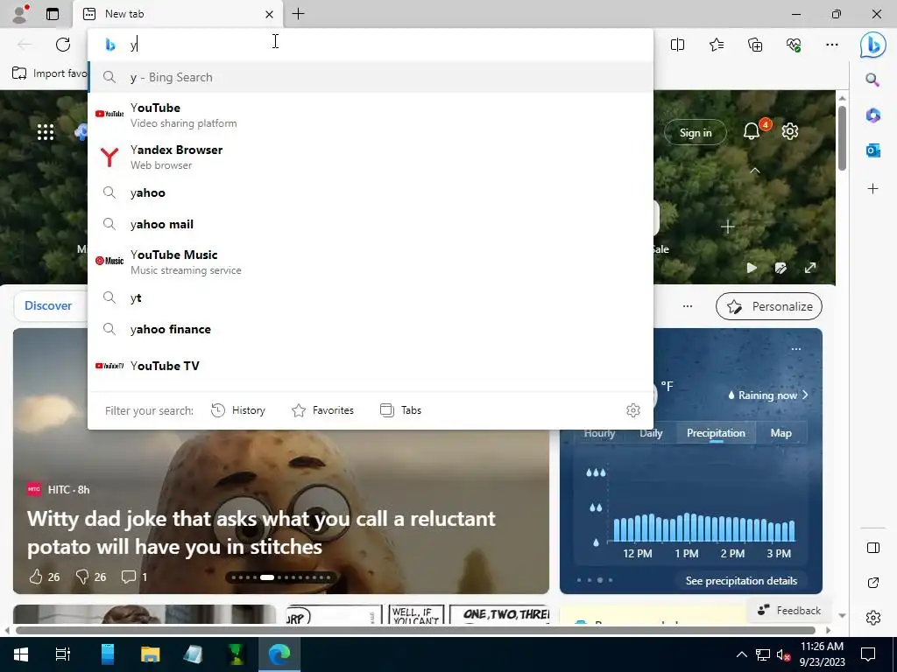Add a sidebar app with plus

872,189
